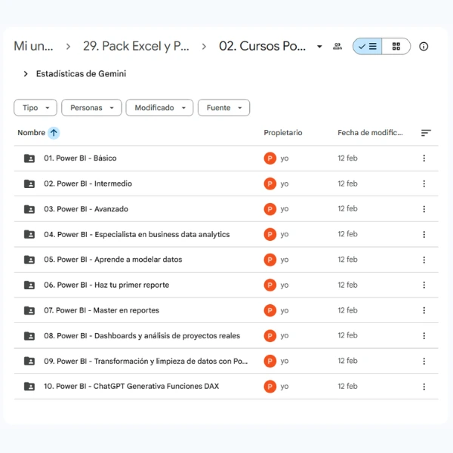Go to Mi un... breadcrumb
The image size is (453, 453).
(x=33, y=46)
